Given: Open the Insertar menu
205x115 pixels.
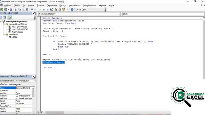Looking at the screenshot, I should (31, 5).
